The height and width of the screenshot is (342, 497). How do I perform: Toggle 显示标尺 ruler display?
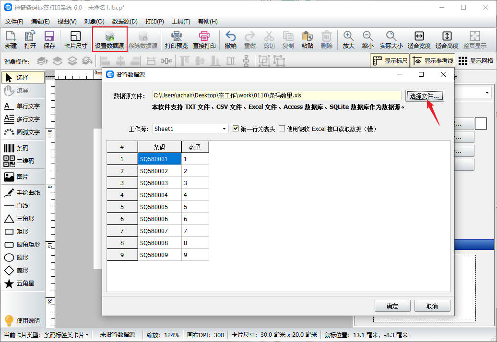(x=390, y=60)
